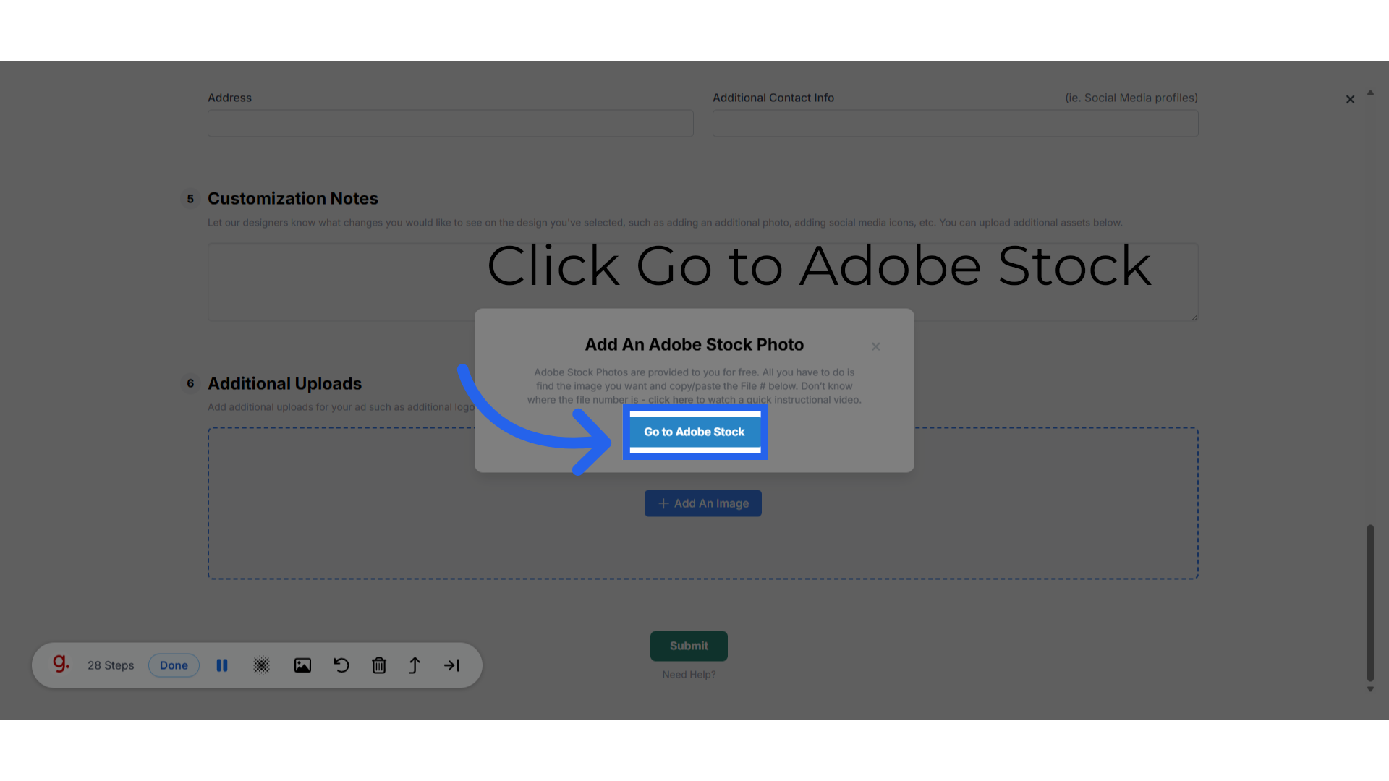This screenshot has height=781, width=1389.
Task: Delete recording using the trash icon
Action: tap(379, 665)
